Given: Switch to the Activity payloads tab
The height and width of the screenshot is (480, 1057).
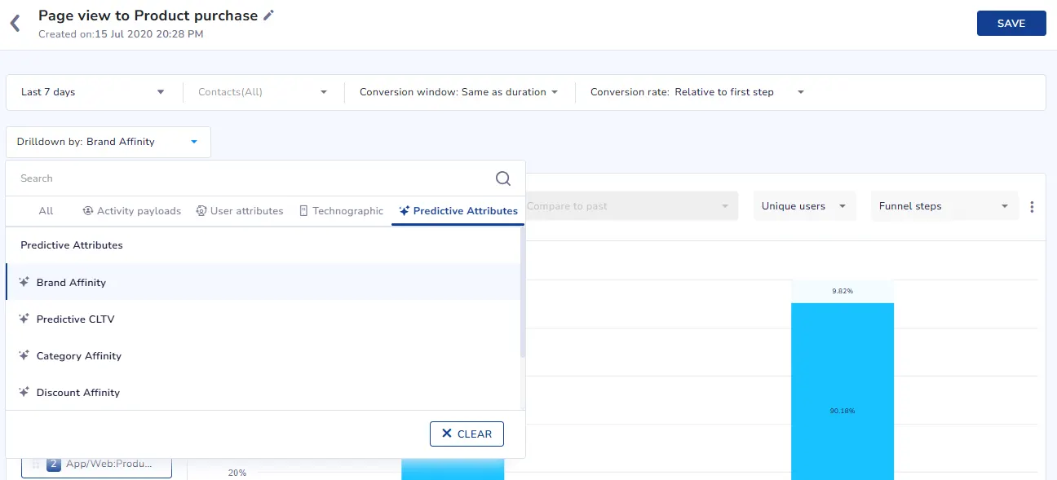Looking at the screenshot, I should (131, 211).
